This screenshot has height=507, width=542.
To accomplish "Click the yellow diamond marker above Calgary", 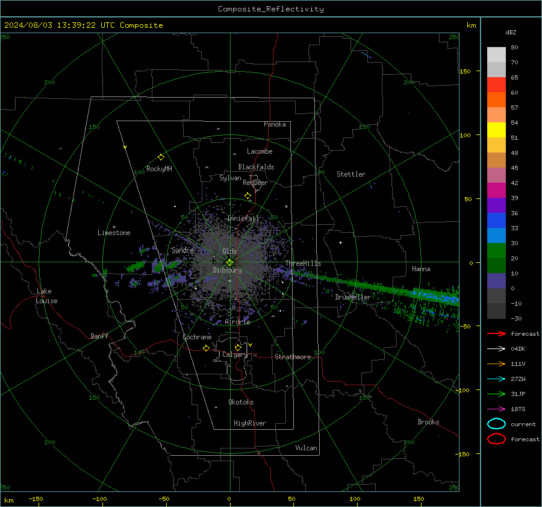I will pyautogui.click(x=238, y=347).
